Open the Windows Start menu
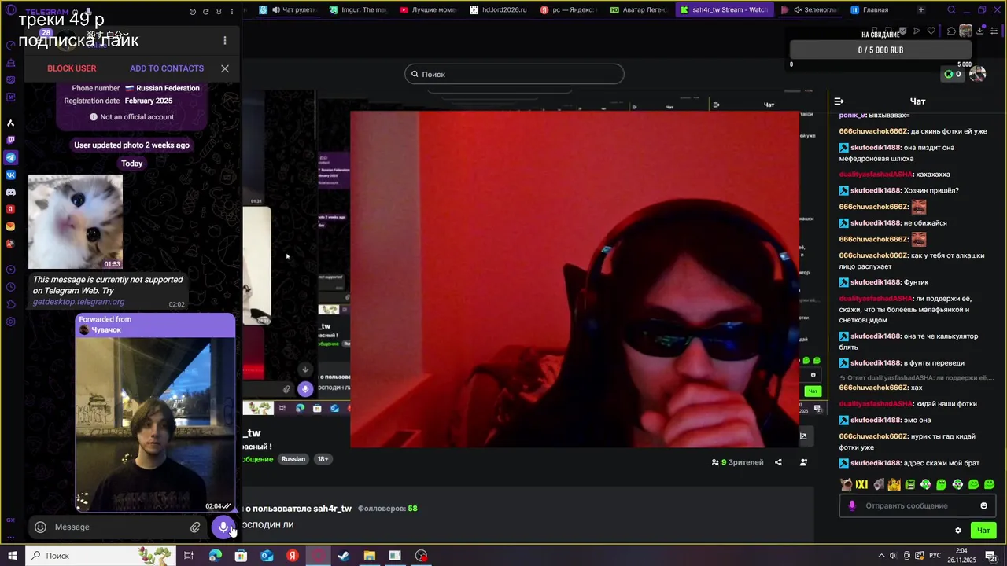Viewport: 1007px width, 566px height. [x=12, y=556]
